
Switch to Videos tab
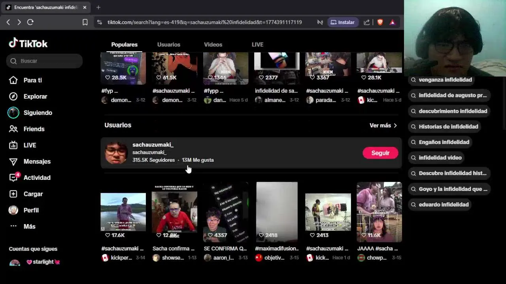coord(213,45)
